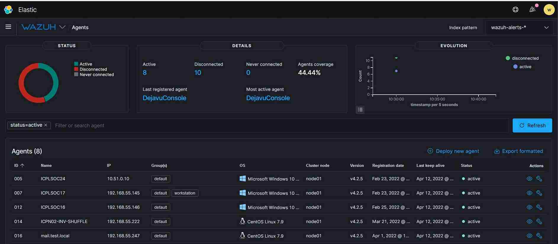Click IP address 10.51.0.10
The height and width of the screenshot is (244, 558).
[x=118, y=179]
